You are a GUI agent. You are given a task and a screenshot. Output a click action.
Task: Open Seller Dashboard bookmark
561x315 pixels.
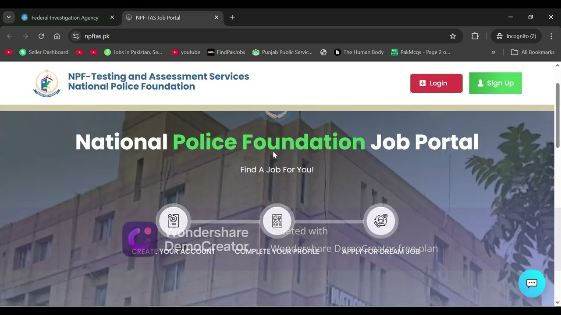click(x=44, y=52)
